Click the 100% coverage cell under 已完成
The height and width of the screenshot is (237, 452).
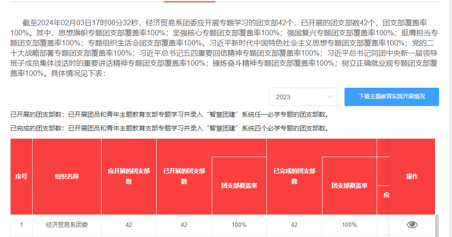click(350, 225)
